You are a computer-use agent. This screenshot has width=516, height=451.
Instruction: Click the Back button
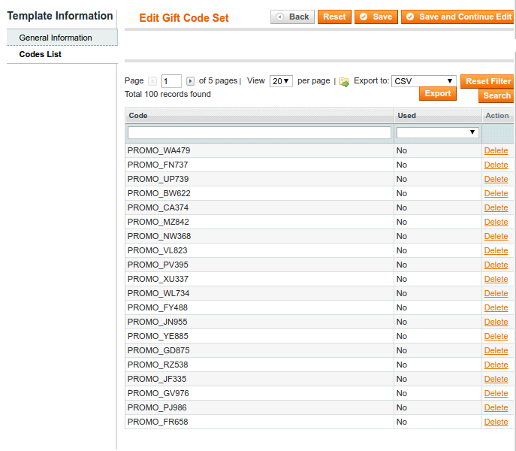click(292, 17)
